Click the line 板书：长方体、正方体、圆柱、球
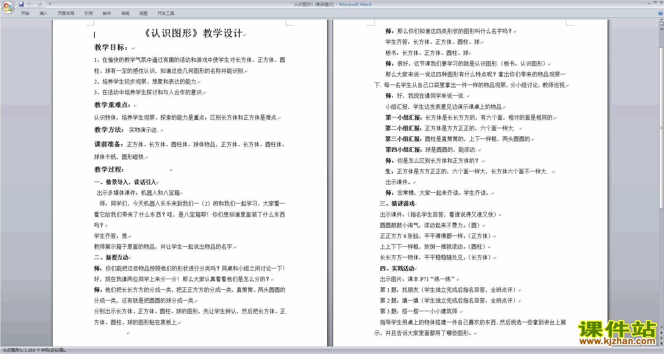 click(x=427, y=53)
